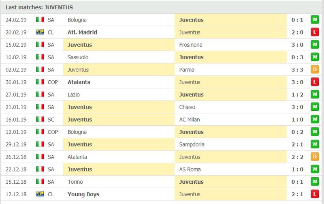This screenshot has height=204, width=324.
Task: Click the COP competition label on 30.01.19
Action: click(53, 82)
